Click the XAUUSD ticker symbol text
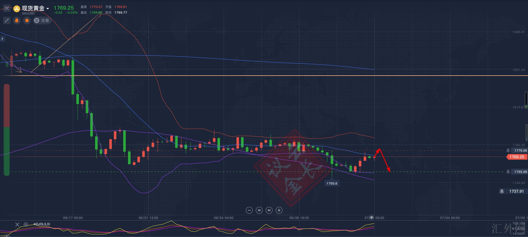This screenshot has width=528, height=237. coord(28,13)
